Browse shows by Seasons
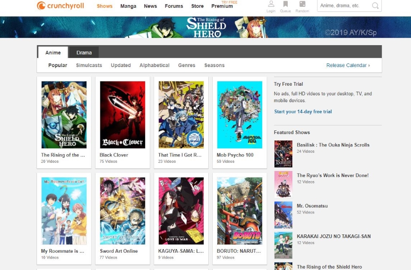This screenshot has width=411, height=270. tap(215, 65)
